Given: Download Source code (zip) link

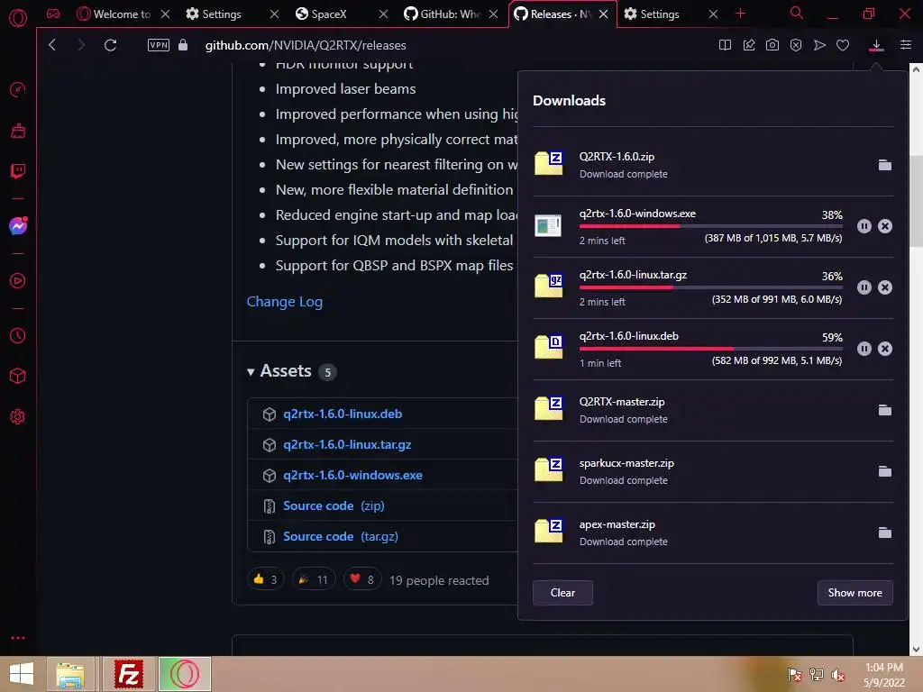Looking at the screenshot, I should click(334, 505).
